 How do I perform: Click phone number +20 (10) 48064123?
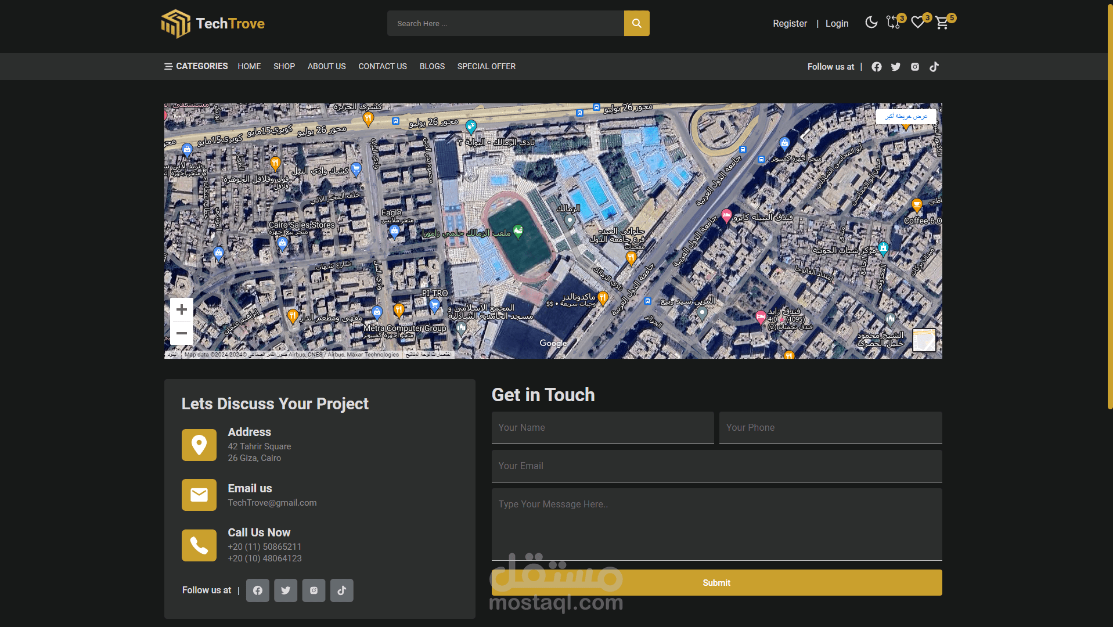(x=265, y=558)
